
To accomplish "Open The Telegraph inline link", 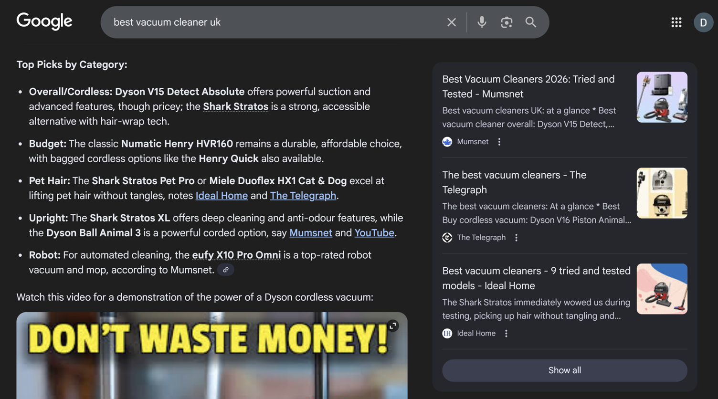I will coord(303,196).
